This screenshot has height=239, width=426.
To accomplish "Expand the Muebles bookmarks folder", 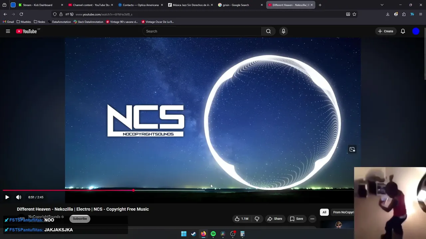I will pyautogui.click(x=24, y=22).
